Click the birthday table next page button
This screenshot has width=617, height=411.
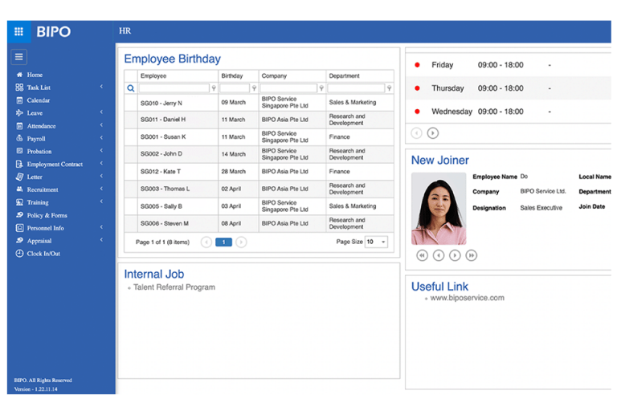(x=241, y=242)
